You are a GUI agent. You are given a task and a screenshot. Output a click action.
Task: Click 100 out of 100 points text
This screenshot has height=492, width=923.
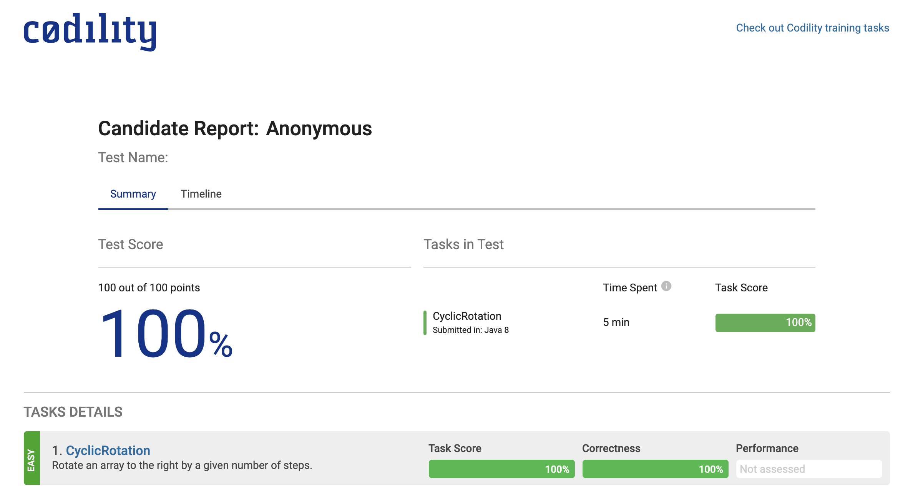coord(149,288)
